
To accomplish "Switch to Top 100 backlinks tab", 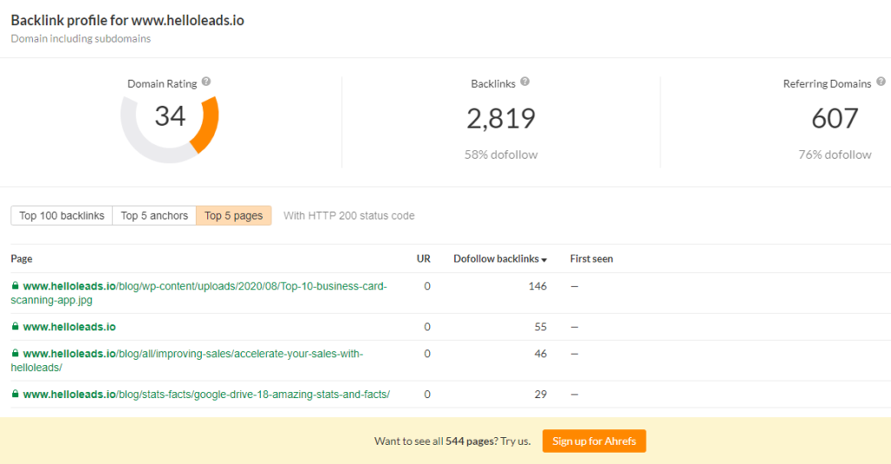I will pyautogui.click(x=62, y=215).
